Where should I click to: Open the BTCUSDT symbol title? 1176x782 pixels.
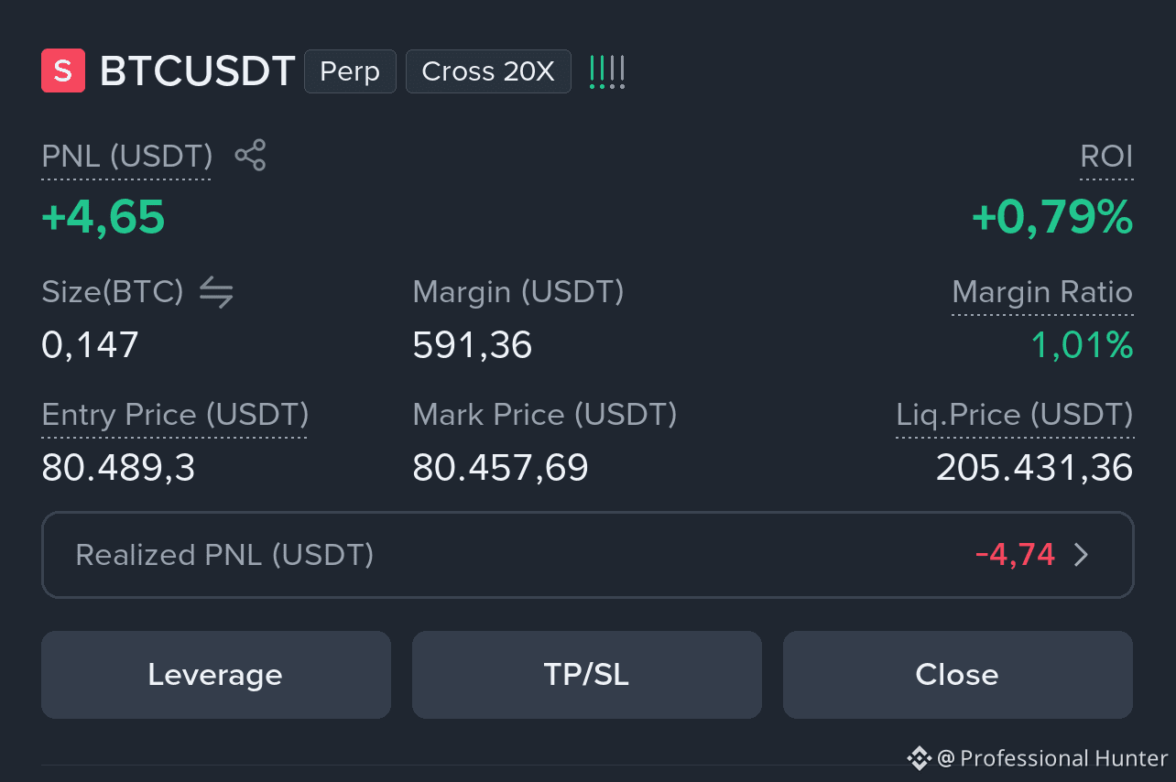coord(197,71)
